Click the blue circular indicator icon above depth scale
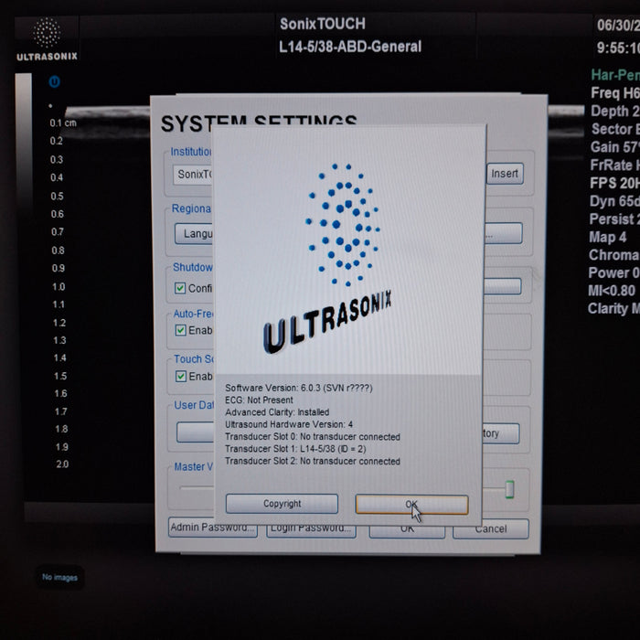The height and width of the screenshot is (640, 640). point(54,81)
